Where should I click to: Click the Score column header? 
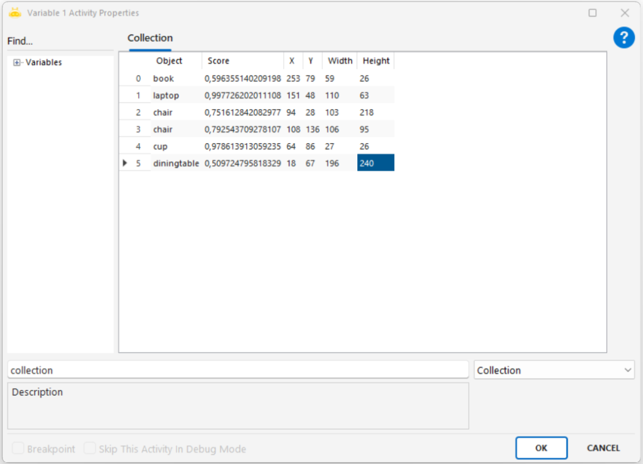pos(242,61)
